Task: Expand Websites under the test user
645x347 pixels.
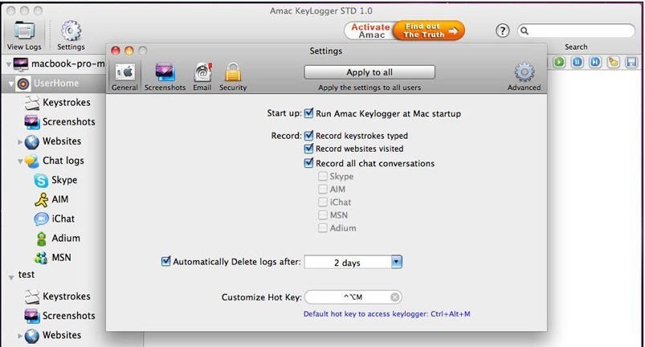Action: pyautogui.click(x=20, y=336)
